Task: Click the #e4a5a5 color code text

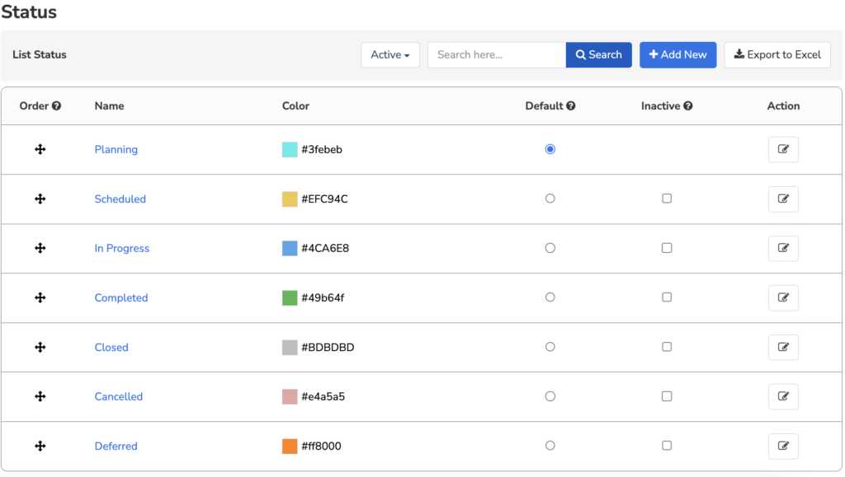Action: 323,397
